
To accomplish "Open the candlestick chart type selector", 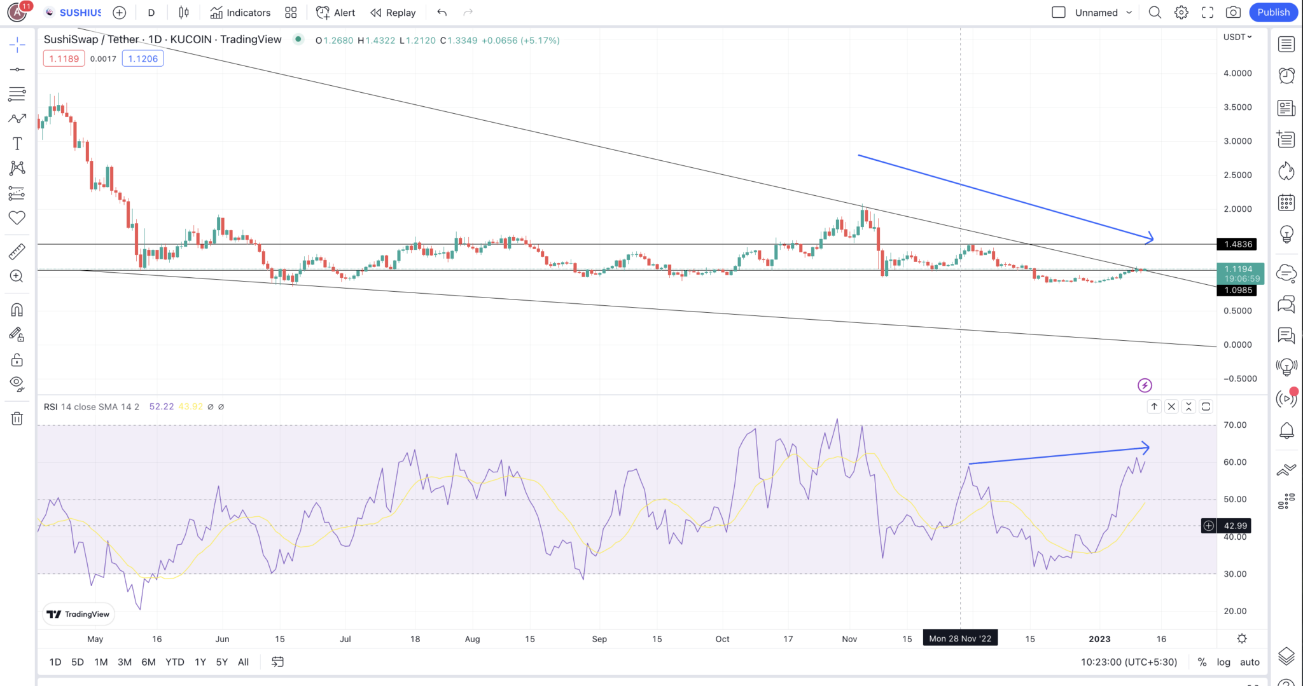I will (184, 12).
